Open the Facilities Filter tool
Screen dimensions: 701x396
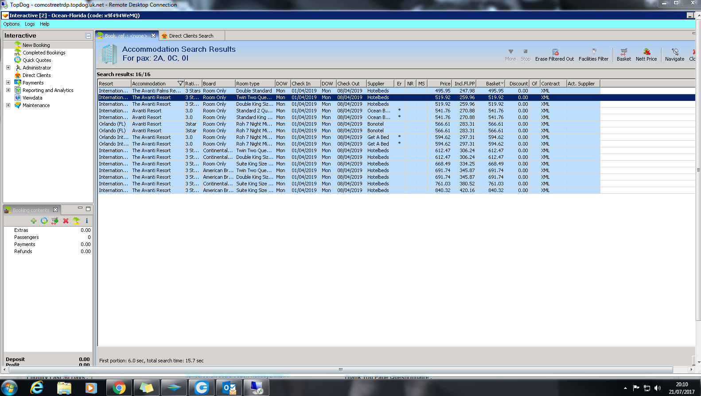click(x=593, y=55)
